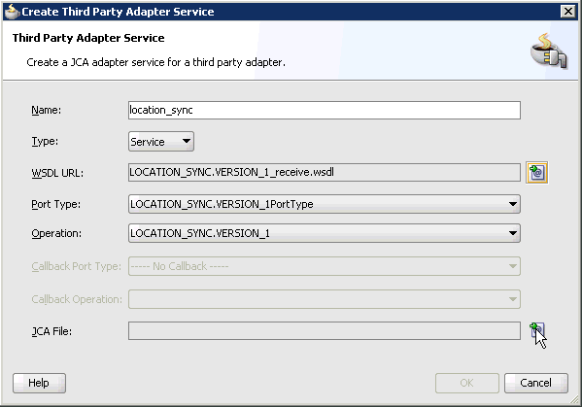Click the JCA File browse icon
The width and height of the screenshot is (582, 407).
click(536, 330)
